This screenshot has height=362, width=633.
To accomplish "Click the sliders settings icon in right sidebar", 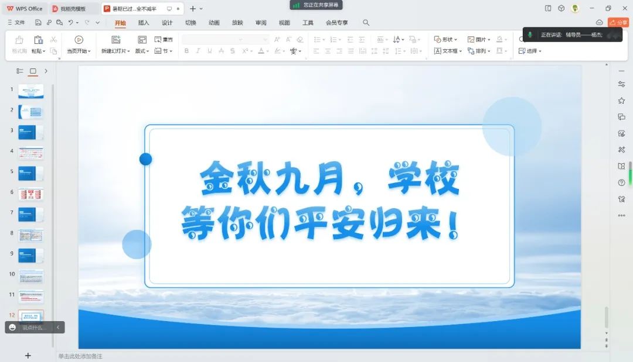I will coord(621,84).
